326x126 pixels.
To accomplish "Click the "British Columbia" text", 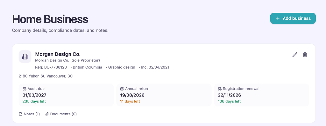I will pos(87,67).
